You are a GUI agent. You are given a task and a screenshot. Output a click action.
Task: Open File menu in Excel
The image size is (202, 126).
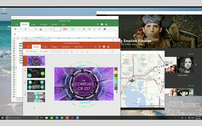[x=17, y=25]
